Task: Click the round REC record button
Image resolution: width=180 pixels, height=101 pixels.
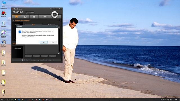Action: pos(55,15)
